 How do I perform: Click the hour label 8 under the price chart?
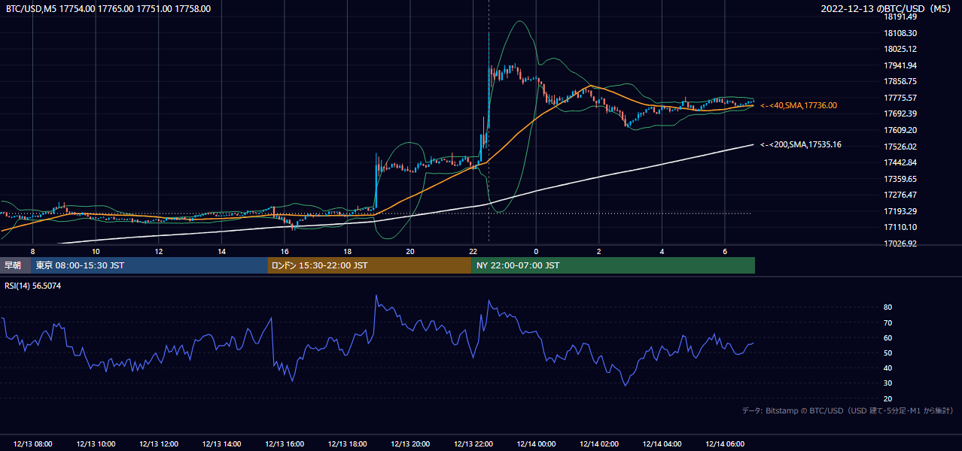tap(32, 251)
